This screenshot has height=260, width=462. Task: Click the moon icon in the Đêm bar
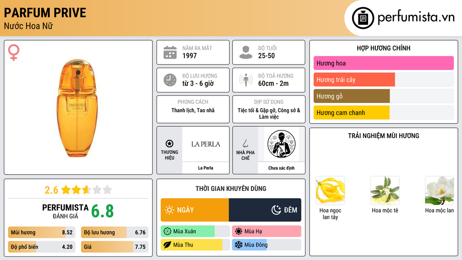(x=276, y=210)
